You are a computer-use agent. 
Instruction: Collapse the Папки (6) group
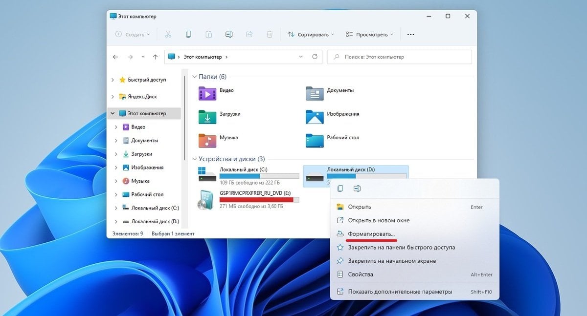[194, 77]
